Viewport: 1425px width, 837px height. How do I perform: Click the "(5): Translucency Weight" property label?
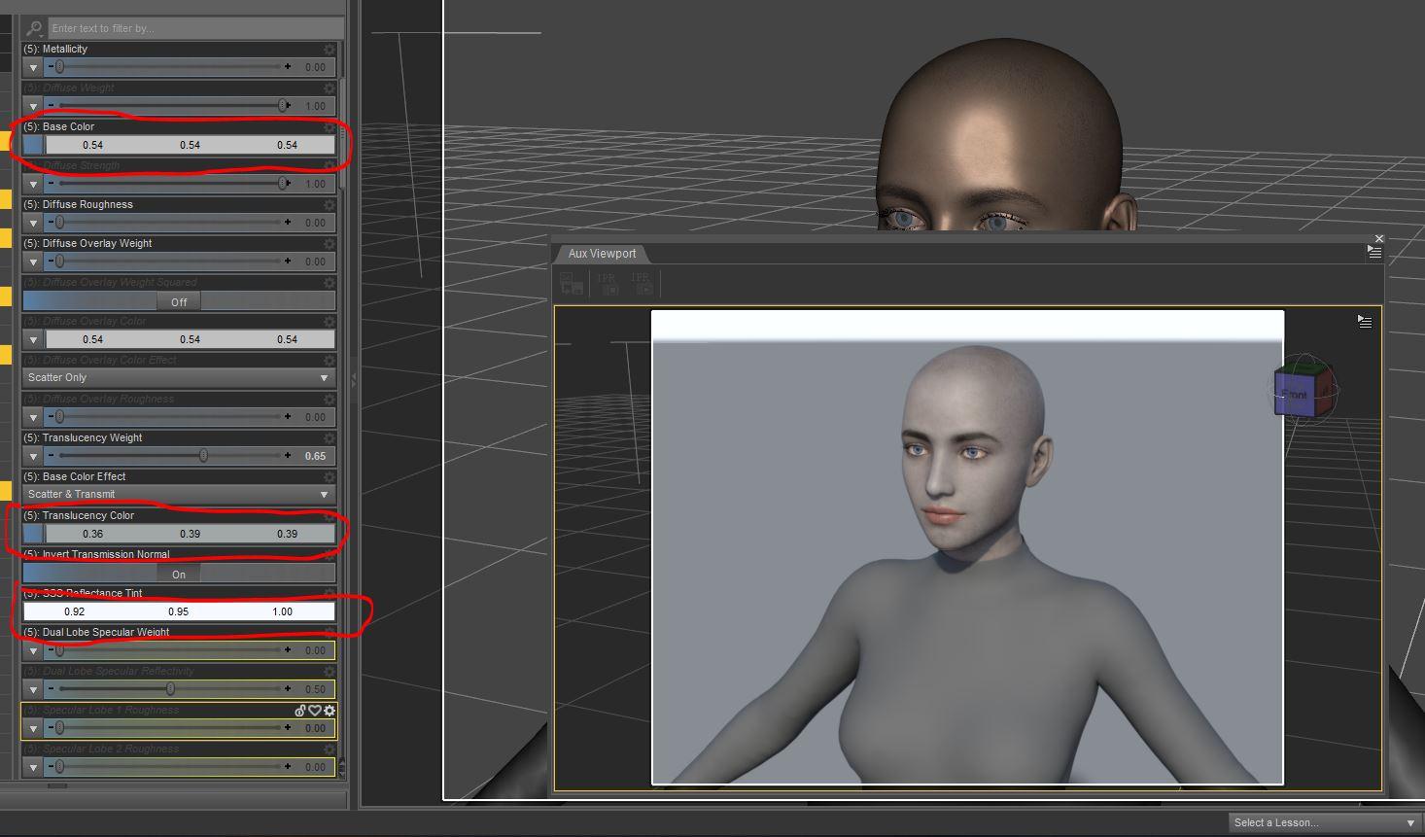(83, 437)
